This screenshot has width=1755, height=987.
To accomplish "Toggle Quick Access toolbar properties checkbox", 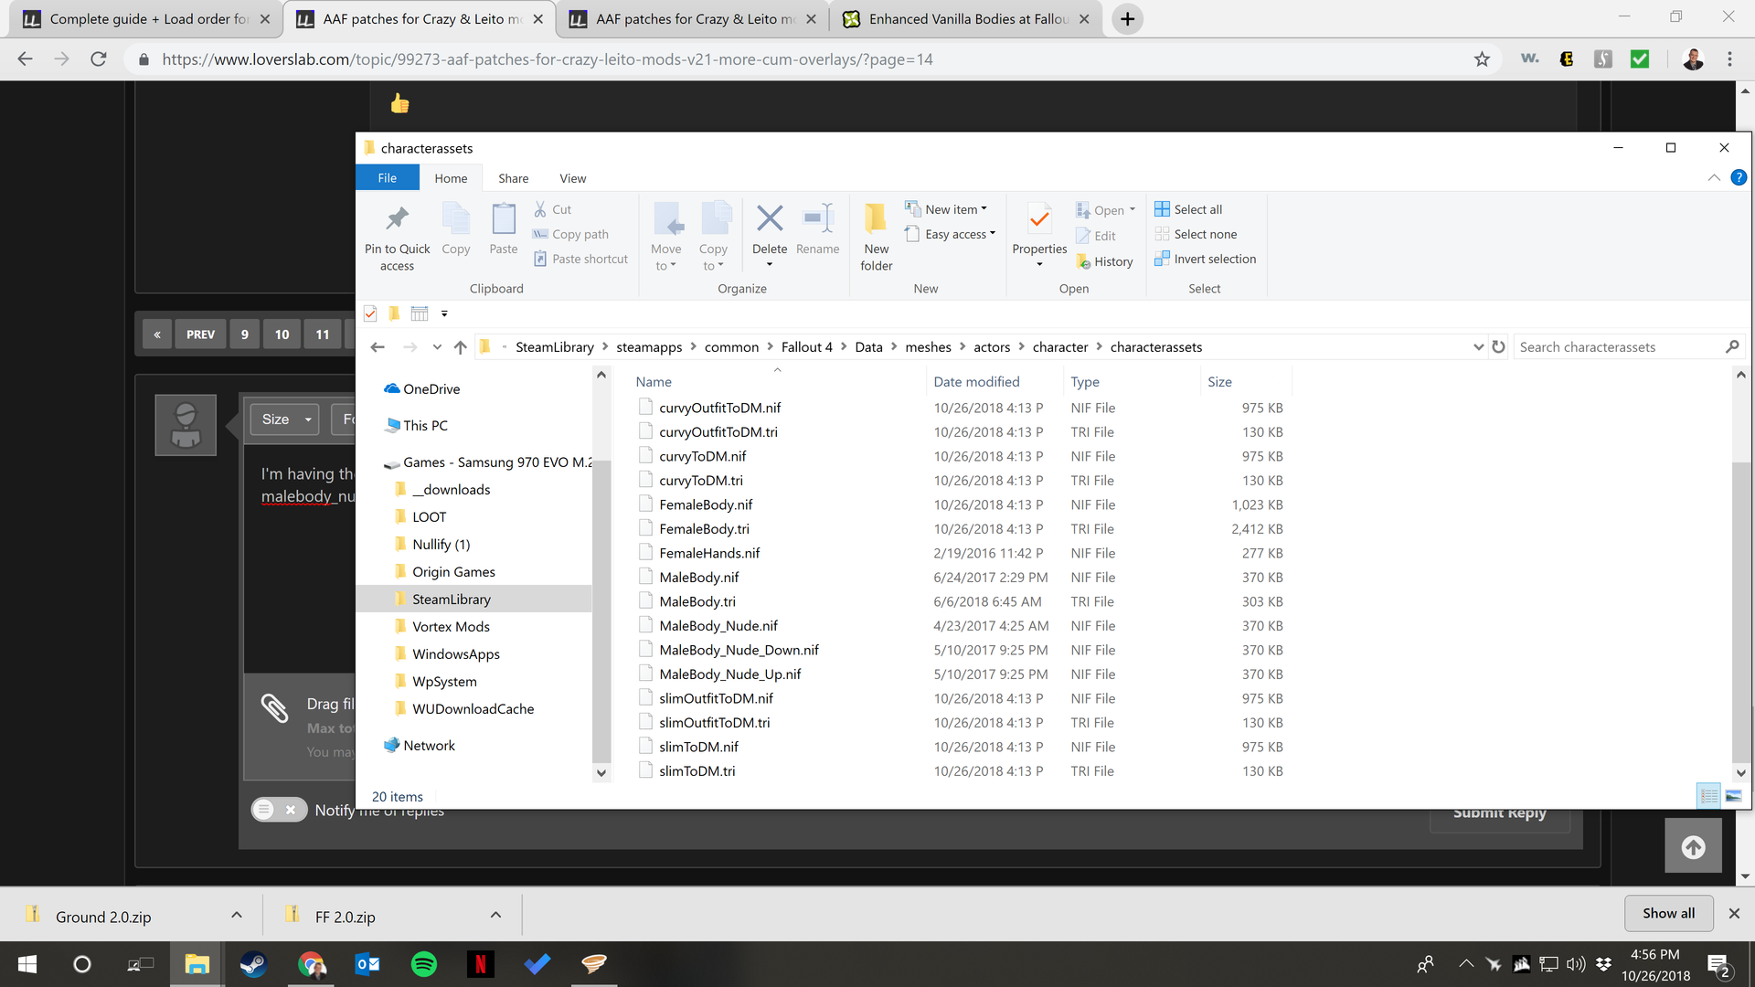I will pos(370,314).
